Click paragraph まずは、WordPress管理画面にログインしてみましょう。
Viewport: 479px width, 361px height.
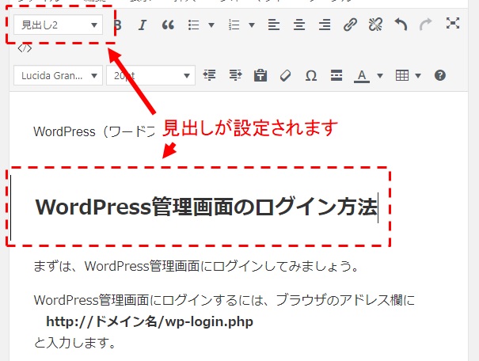[x=196, y=266]
